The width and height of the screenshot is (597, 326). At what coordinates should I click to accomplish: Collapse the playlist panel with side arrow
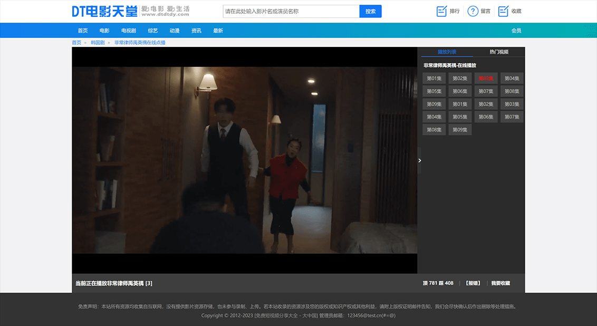click(x=419, y=160)
